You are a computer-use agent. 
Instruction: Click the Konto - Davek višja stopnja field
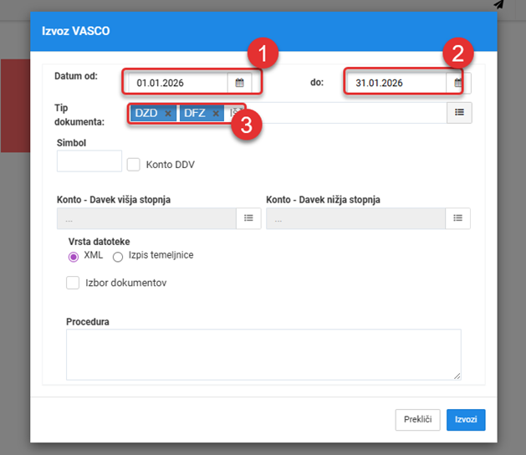point(146,218)
